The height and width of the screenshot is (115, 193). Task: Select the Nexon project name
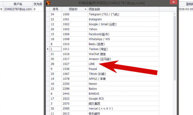pos(93,84)
